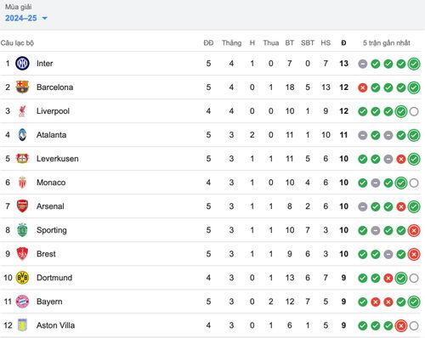Click the Inter club crest
The image size is (425, 338).
pyautogui.click(x=22, y=64)
